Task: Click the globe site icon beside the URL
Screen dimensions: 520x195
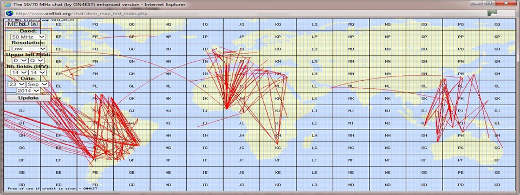Action: pyautogui.click(x=9, y=14)
